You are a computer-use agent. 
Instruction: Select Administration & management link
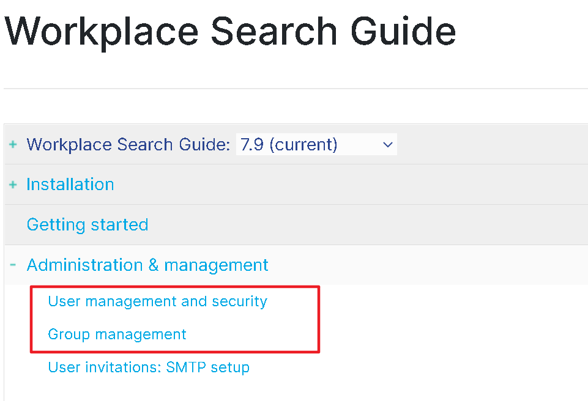click(147, 265)
